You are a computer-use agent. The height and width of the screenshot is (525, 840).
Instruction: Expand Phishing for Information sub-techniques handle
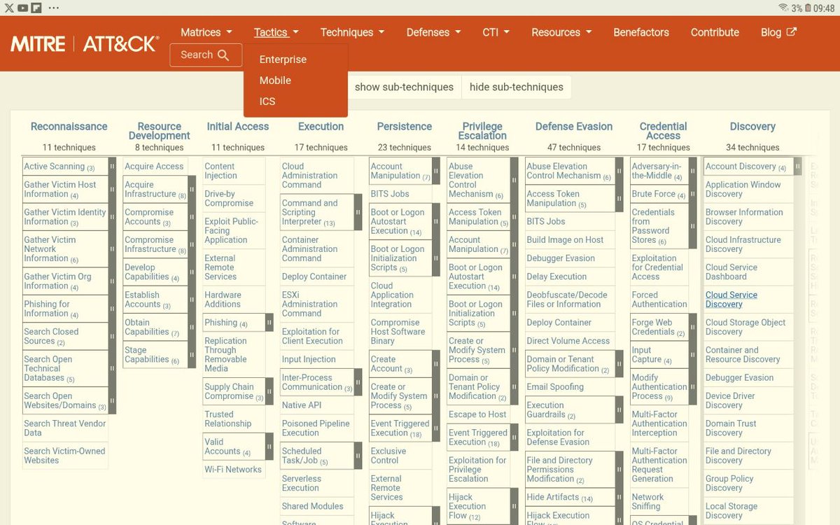(112, 309)
